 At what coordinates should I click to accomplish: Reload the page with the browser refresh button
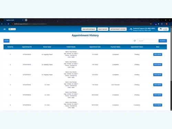(x=8, y=24)
